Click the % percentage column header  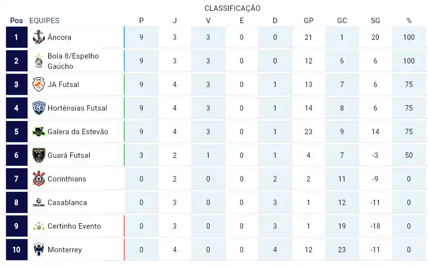pos(409,21)
